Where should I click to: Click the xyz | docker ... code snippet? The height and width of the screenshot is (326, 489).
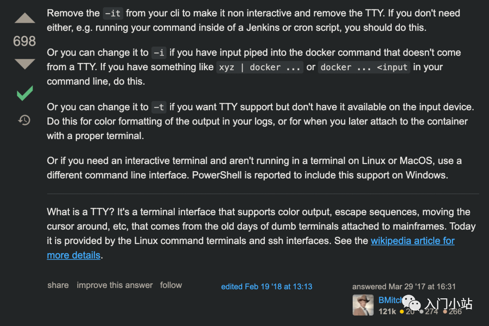[x=259, y=67]
